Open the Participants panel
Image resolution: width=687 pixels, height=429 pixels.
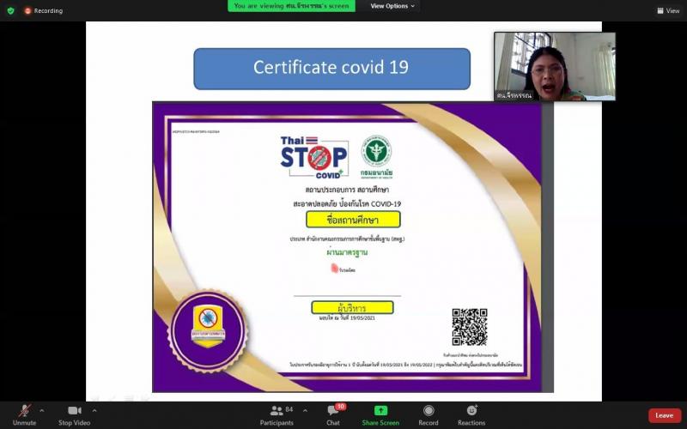coord(277,415)
